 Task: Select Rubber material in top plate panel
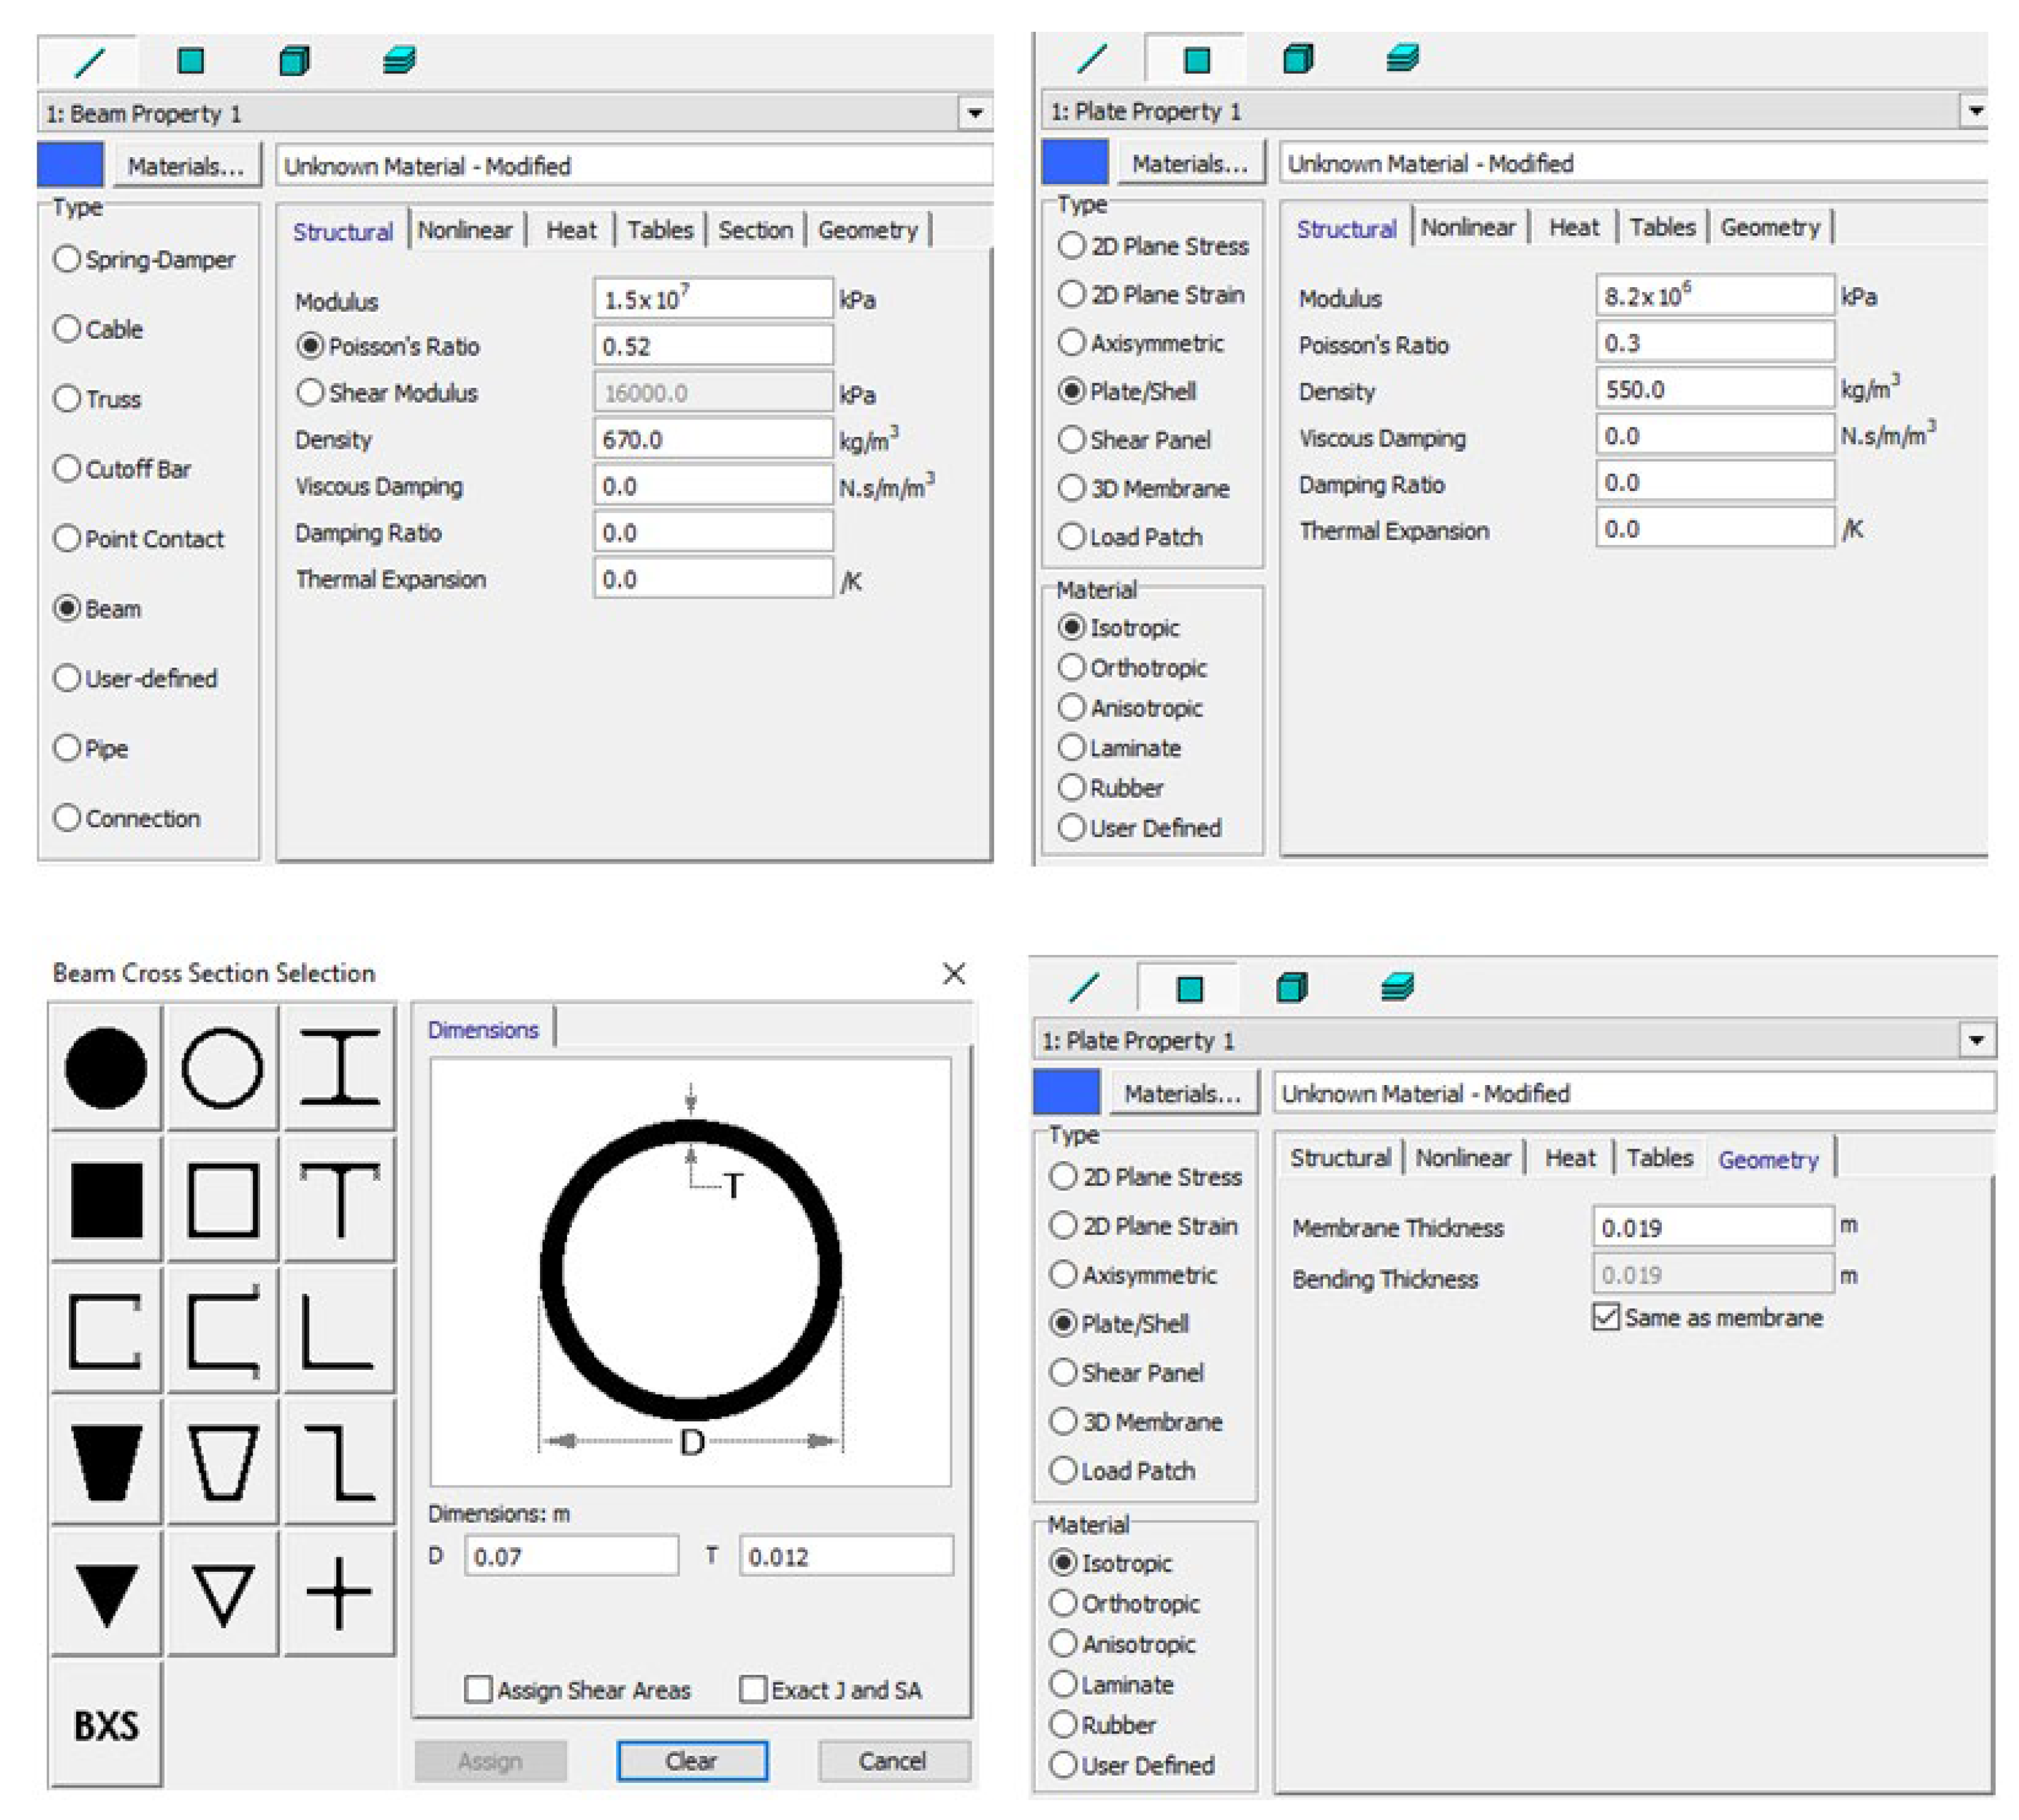(1110, 787)
